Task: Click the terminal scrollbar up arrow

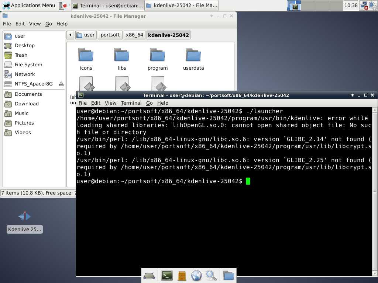Action: click(375, 110)
